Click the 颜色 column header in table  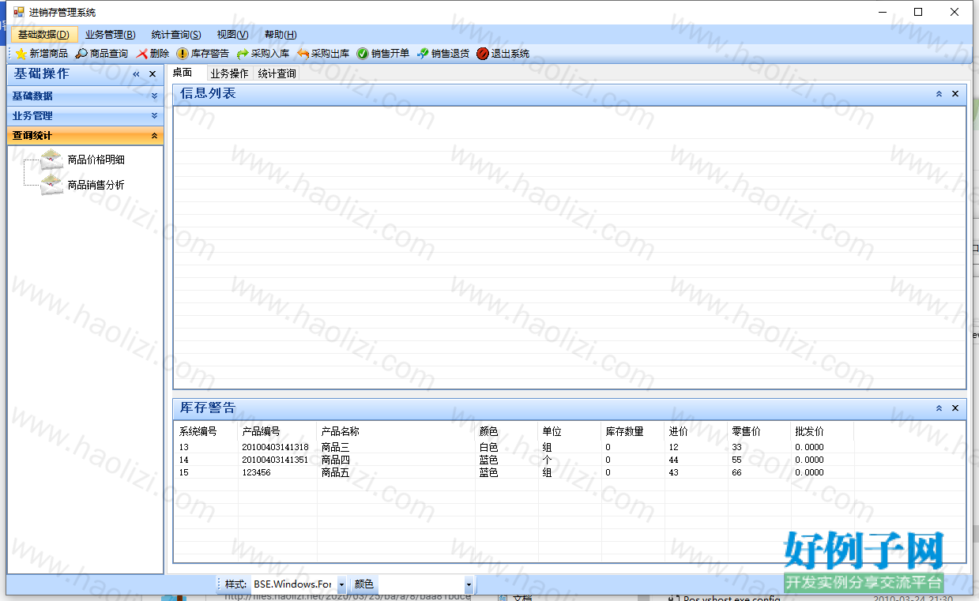(506, 431)
